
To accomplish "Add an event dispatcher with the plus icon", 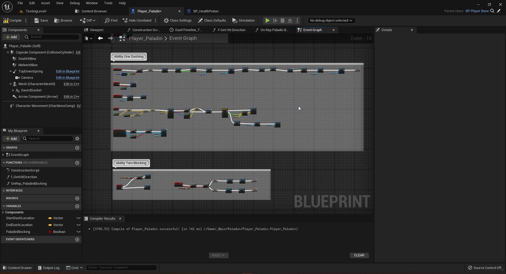I will [77, 239].
